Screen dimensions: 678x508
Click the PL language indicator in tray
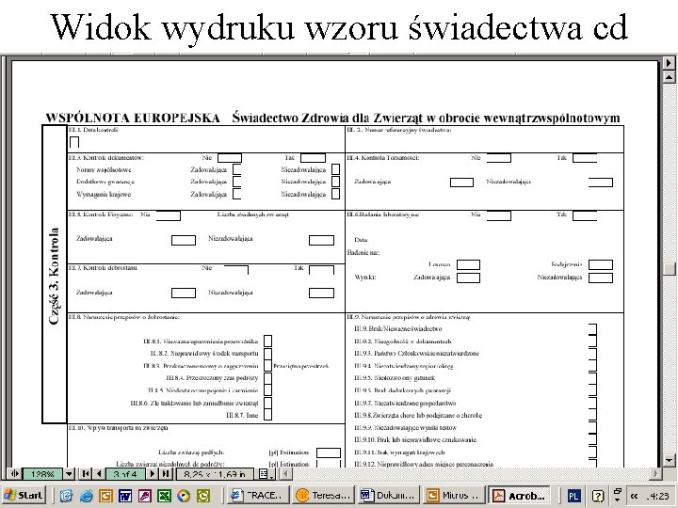tap(573, 496)
